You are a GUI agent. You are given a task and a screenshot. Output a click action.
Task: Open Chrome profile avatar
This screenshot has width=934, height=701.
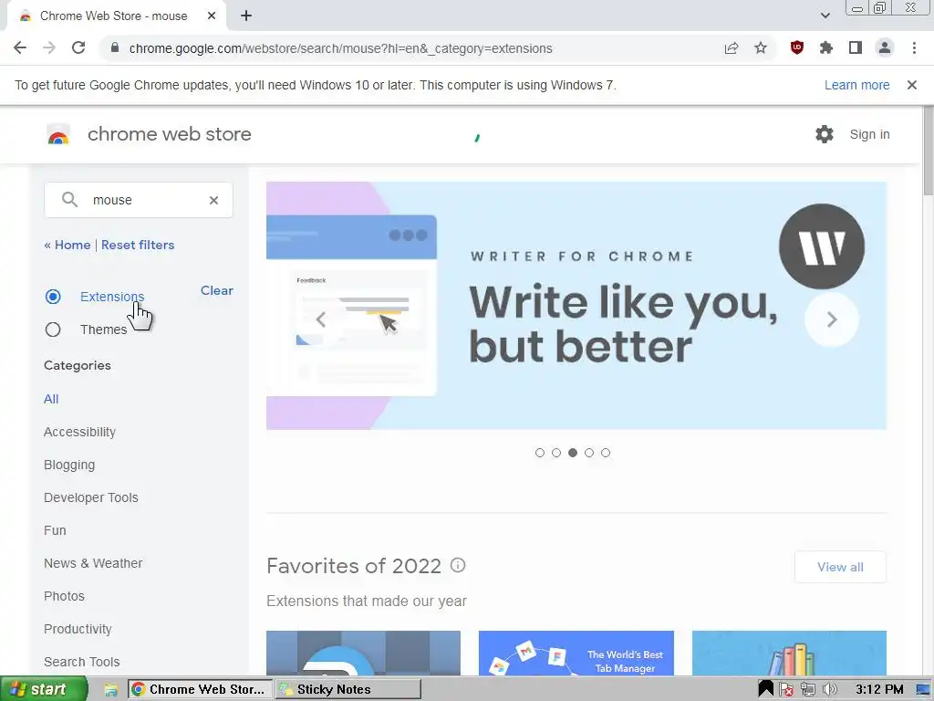pyautogui.click(x=885, y=47)
